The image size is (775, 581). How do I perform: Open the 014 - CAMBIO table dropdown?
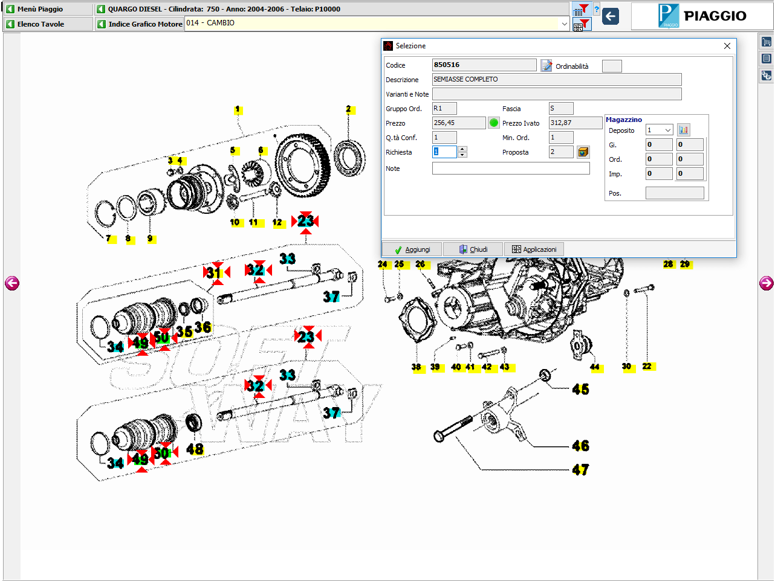[x=565, y=24]
